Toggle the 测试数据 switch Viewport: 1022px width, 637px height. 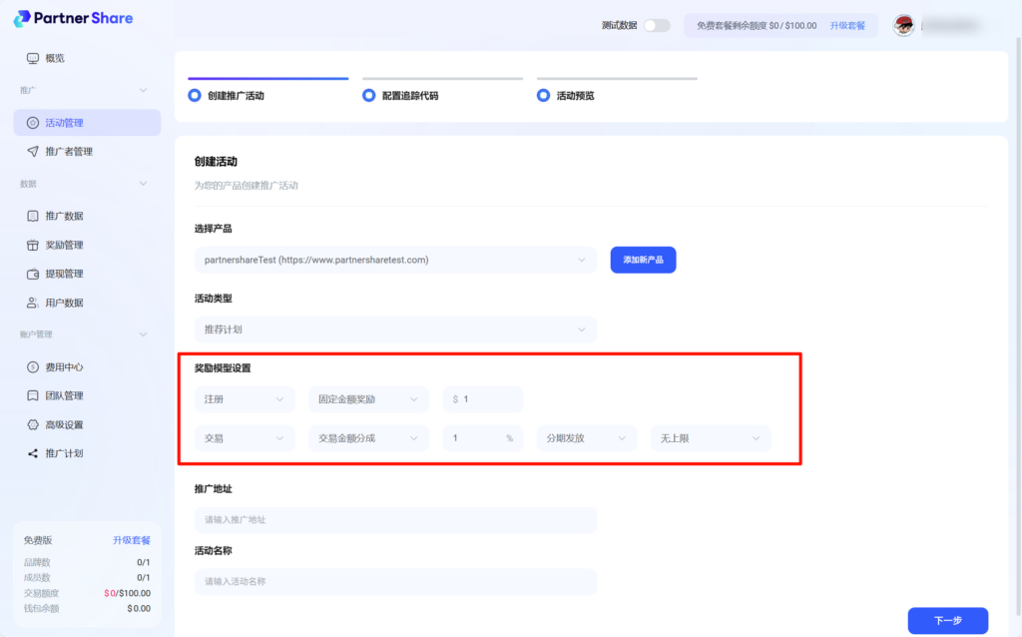click(656, 25)
